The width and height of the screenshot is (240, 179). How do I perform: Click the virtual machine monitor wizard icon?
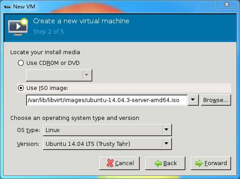point(18,27)
